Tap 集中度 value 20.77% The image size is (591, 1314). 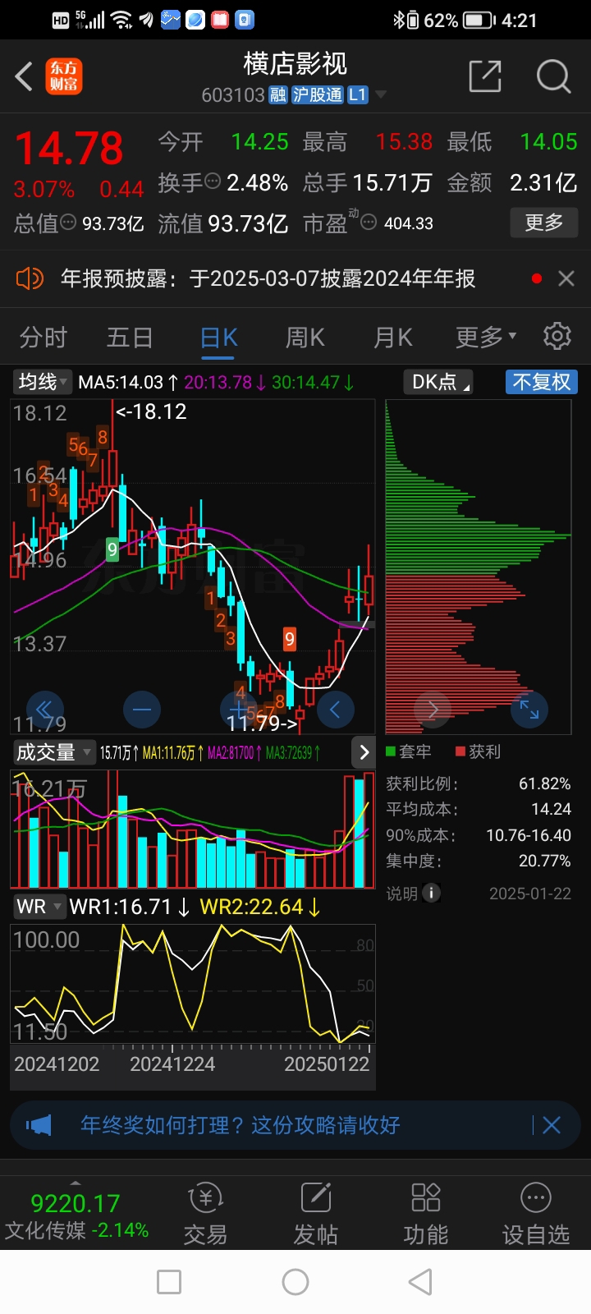pyautogui.click(x=544, y=861)
